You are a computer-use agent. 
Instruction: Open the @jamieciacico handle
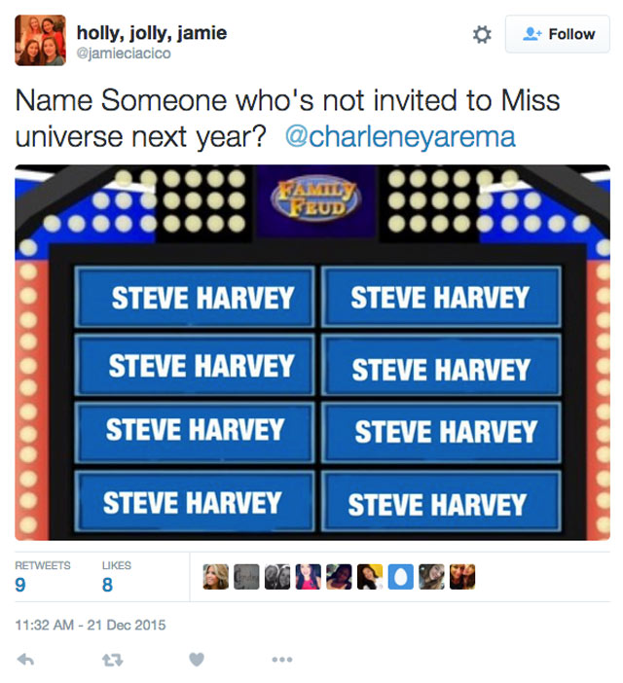(x=124, y=54)
